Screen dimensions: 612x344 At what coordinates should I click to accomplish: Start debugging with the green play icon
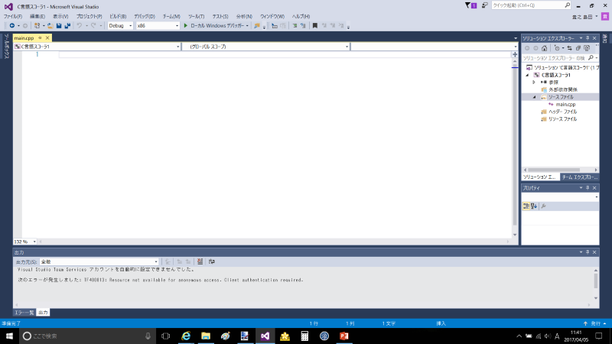[x=186, y=26]
